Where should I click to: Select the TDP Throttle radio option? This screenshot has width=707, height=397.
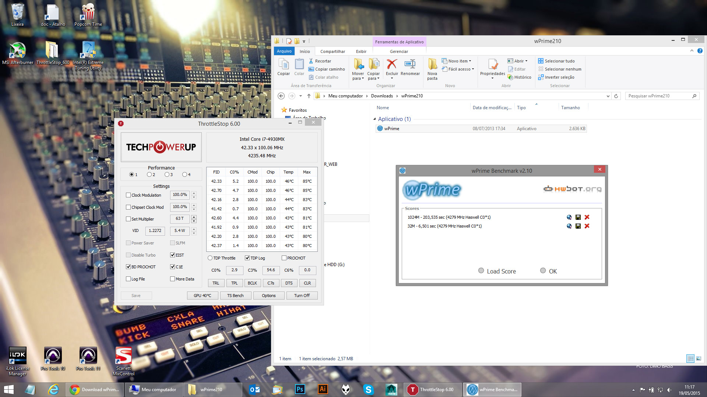point(210,258)
